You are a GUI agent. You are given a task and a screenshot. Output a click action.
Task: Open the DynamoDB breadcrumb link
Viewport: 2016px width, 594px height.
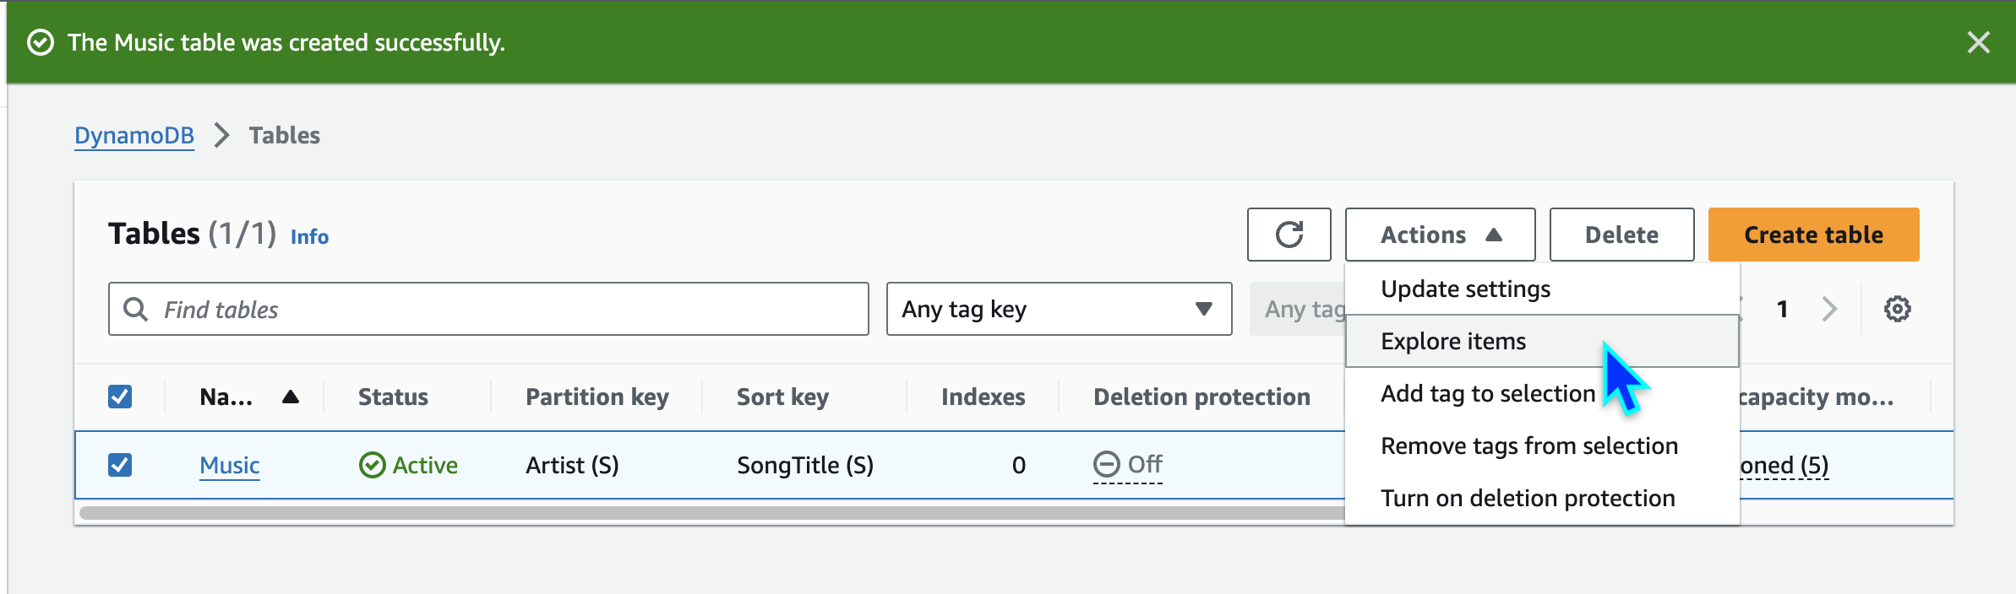[x=134, y=135]
